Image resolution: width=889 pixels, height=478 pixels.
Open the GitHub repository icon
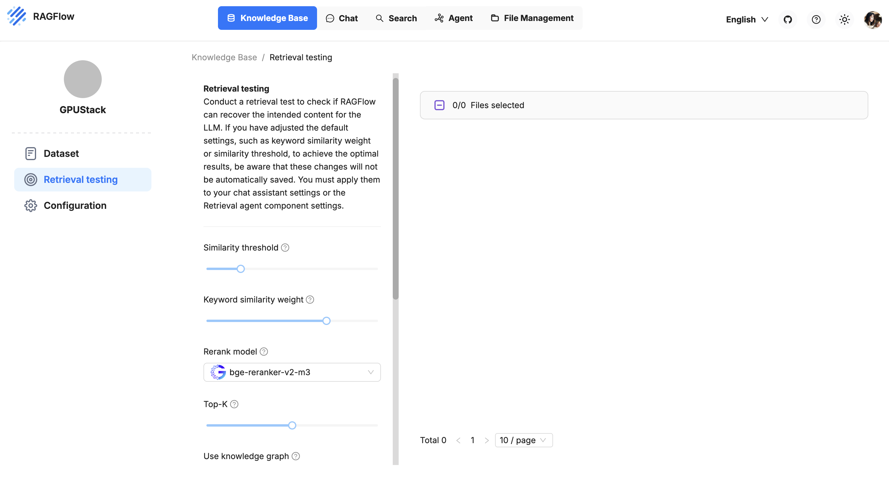[788, 19]
